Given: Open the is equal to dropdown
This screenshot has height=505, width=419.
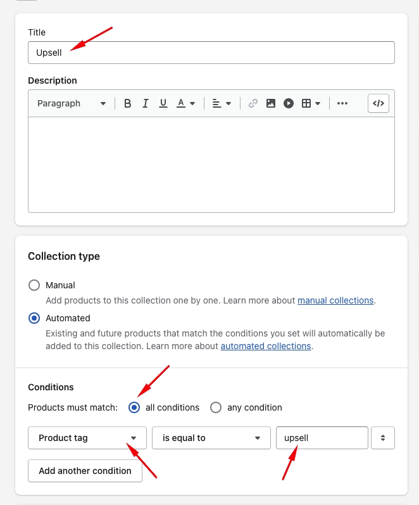Looking at the screenshot, I should (x=211, y=438).
